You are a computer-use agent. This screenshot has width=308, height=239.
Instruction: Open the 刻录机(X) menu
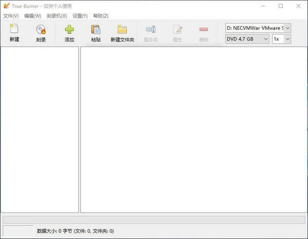coord(57,16)
